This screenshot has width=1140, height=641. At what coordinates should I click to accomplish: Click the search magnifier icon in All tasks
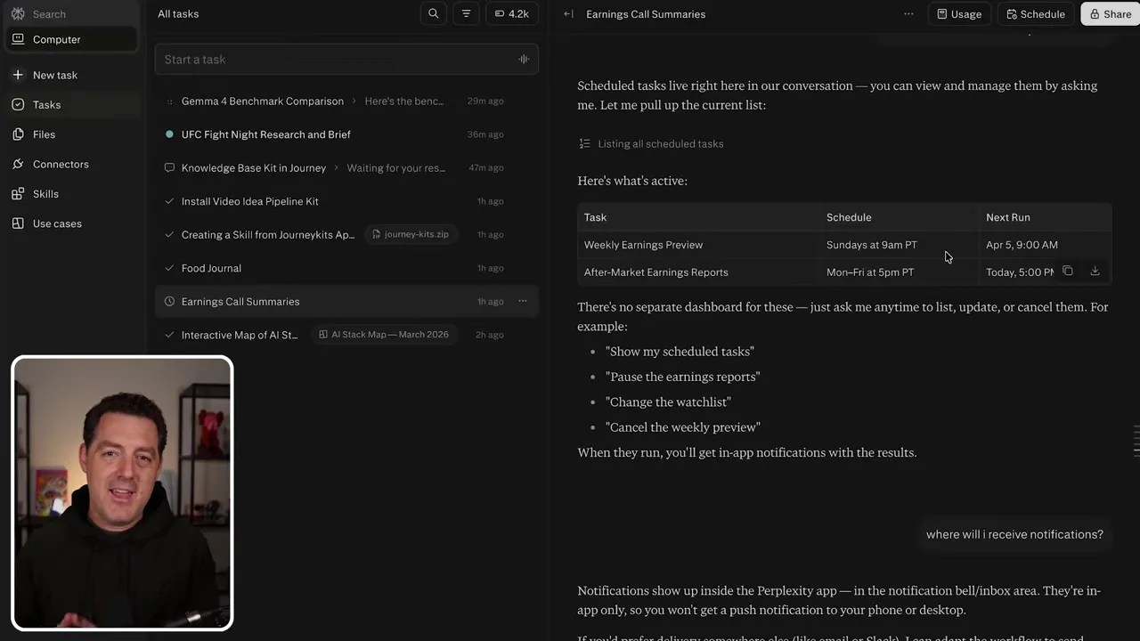[433, 13]
